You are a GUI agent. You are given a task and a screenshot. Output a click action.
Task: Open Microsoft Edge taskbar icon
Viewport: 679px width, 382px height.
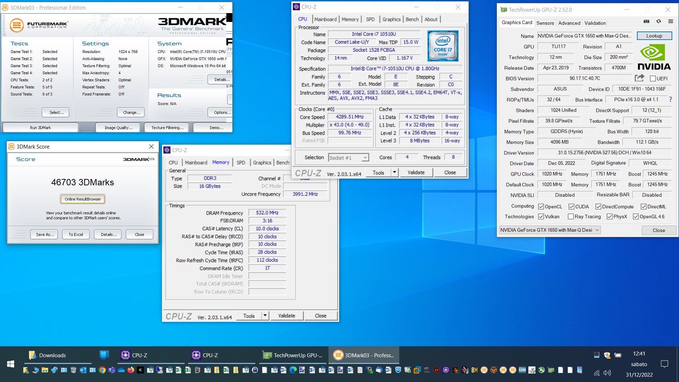293,370
